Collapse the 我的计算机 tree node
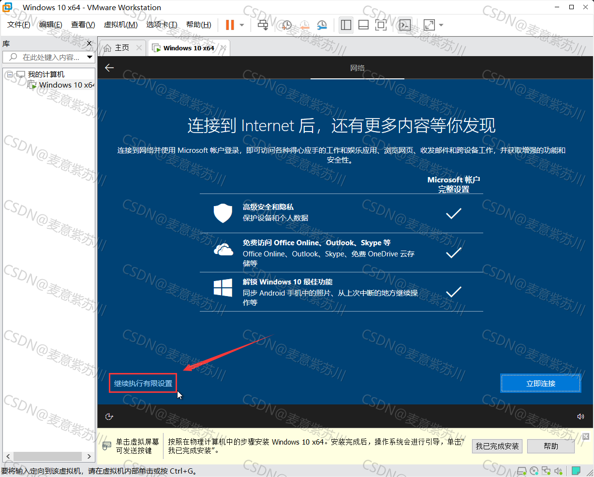 point(10,75)
